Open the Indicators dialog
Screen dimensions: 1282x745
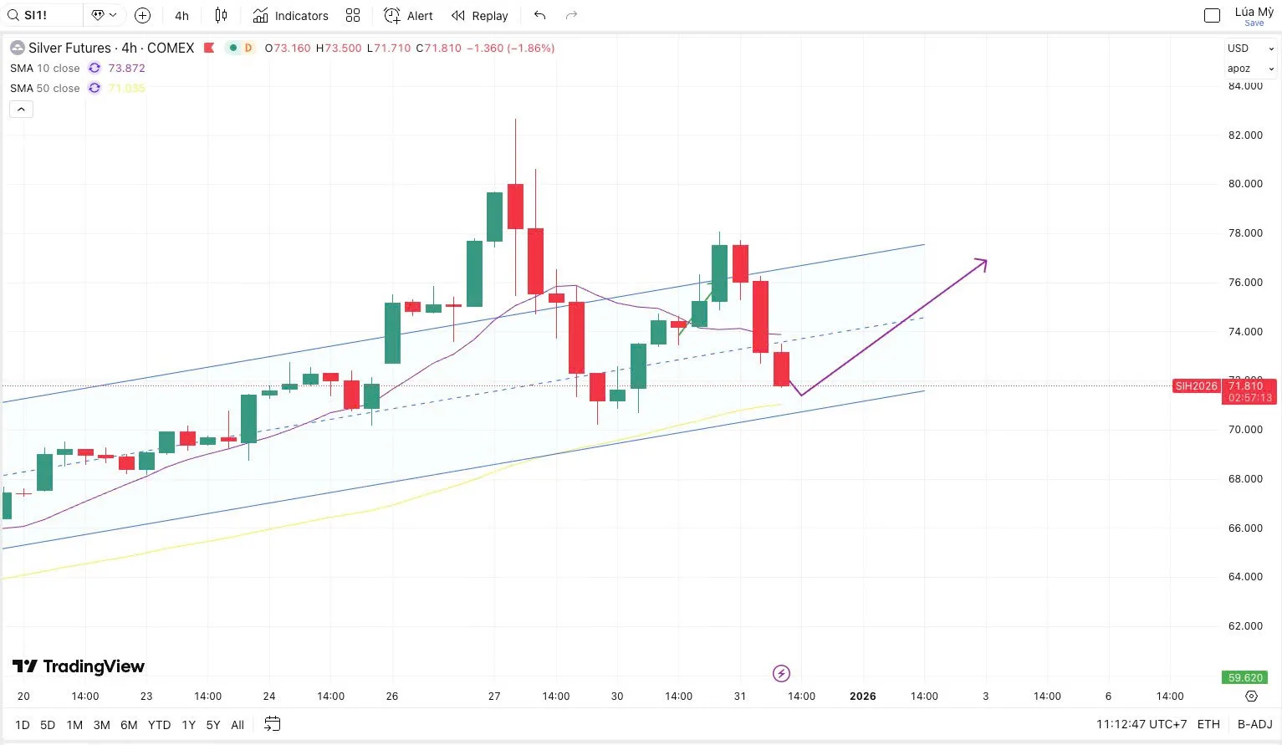pyautogui.click(x=291, y=15)
